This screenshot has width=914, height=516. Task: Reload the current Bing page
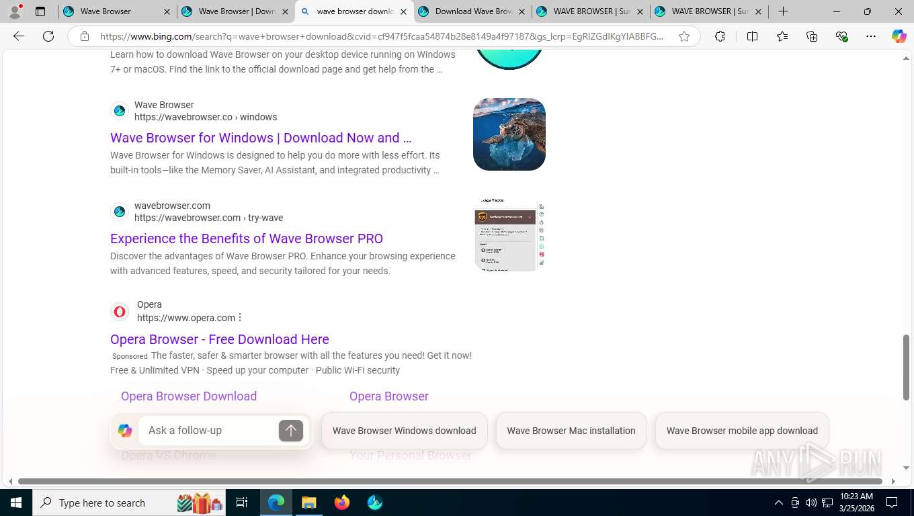tap(48, 36)
